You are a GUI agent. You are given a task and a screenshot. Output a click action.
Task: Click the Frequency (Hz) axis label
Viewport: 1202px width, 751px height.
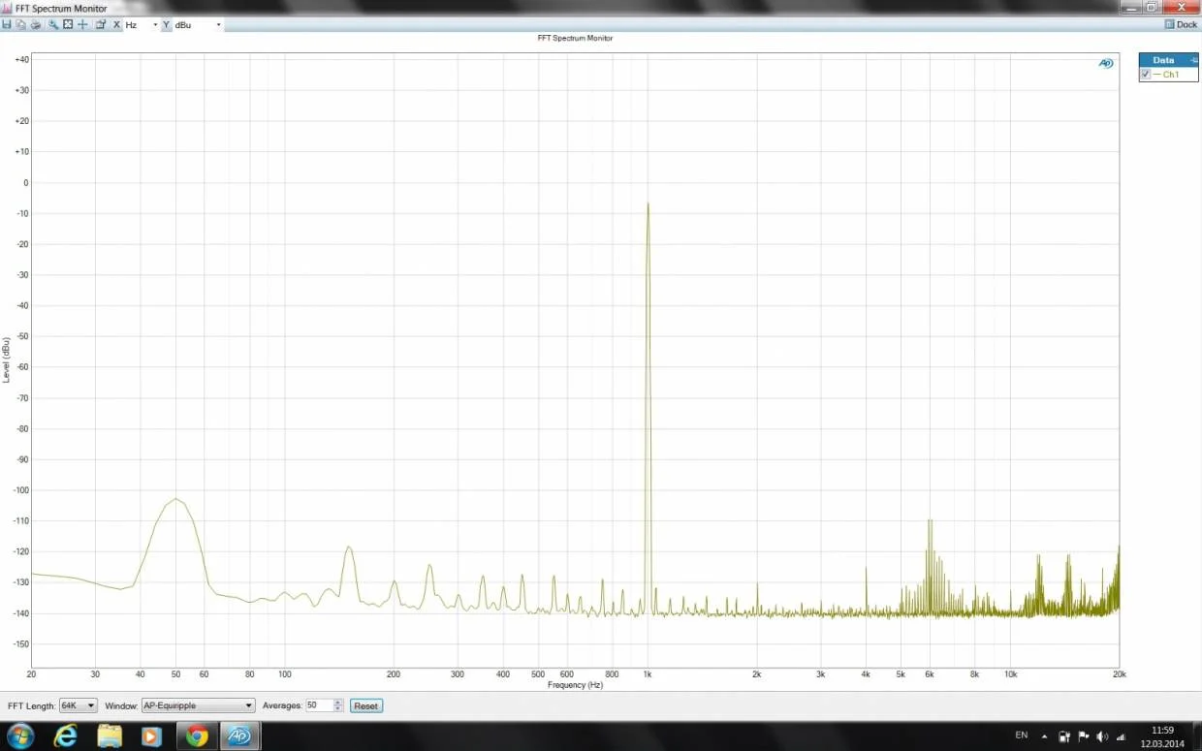575,685
